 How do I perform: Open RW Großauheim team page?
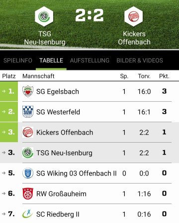61,194
